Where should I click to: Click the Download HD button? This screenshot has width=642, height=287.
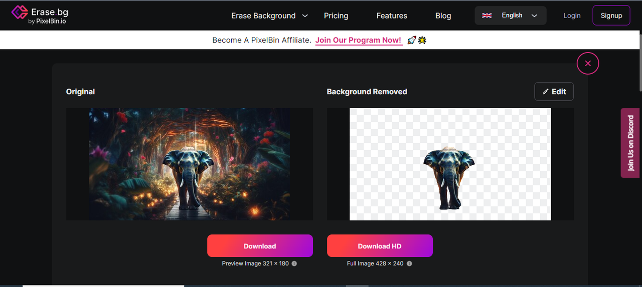[380, 246]
